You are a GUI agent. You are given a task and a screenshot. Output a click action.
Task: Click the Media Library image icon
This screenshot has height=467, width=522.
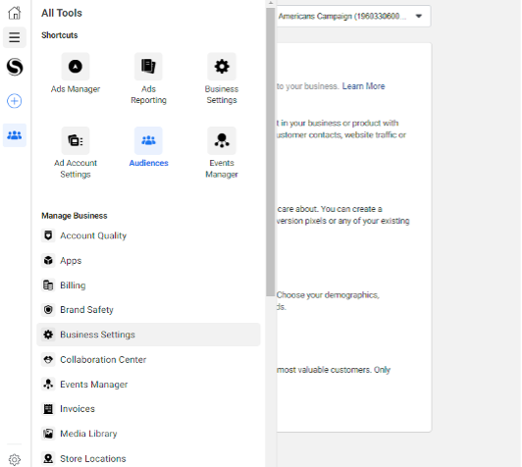point(48,434)
